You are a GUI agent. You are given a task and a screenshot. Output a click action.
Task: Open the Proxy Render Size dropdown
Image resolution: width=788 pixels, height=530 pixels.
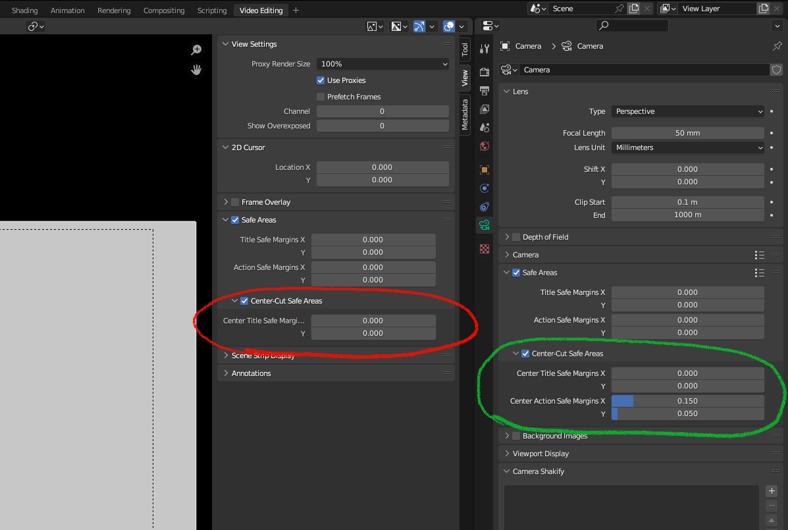click(x=382, y=64)
